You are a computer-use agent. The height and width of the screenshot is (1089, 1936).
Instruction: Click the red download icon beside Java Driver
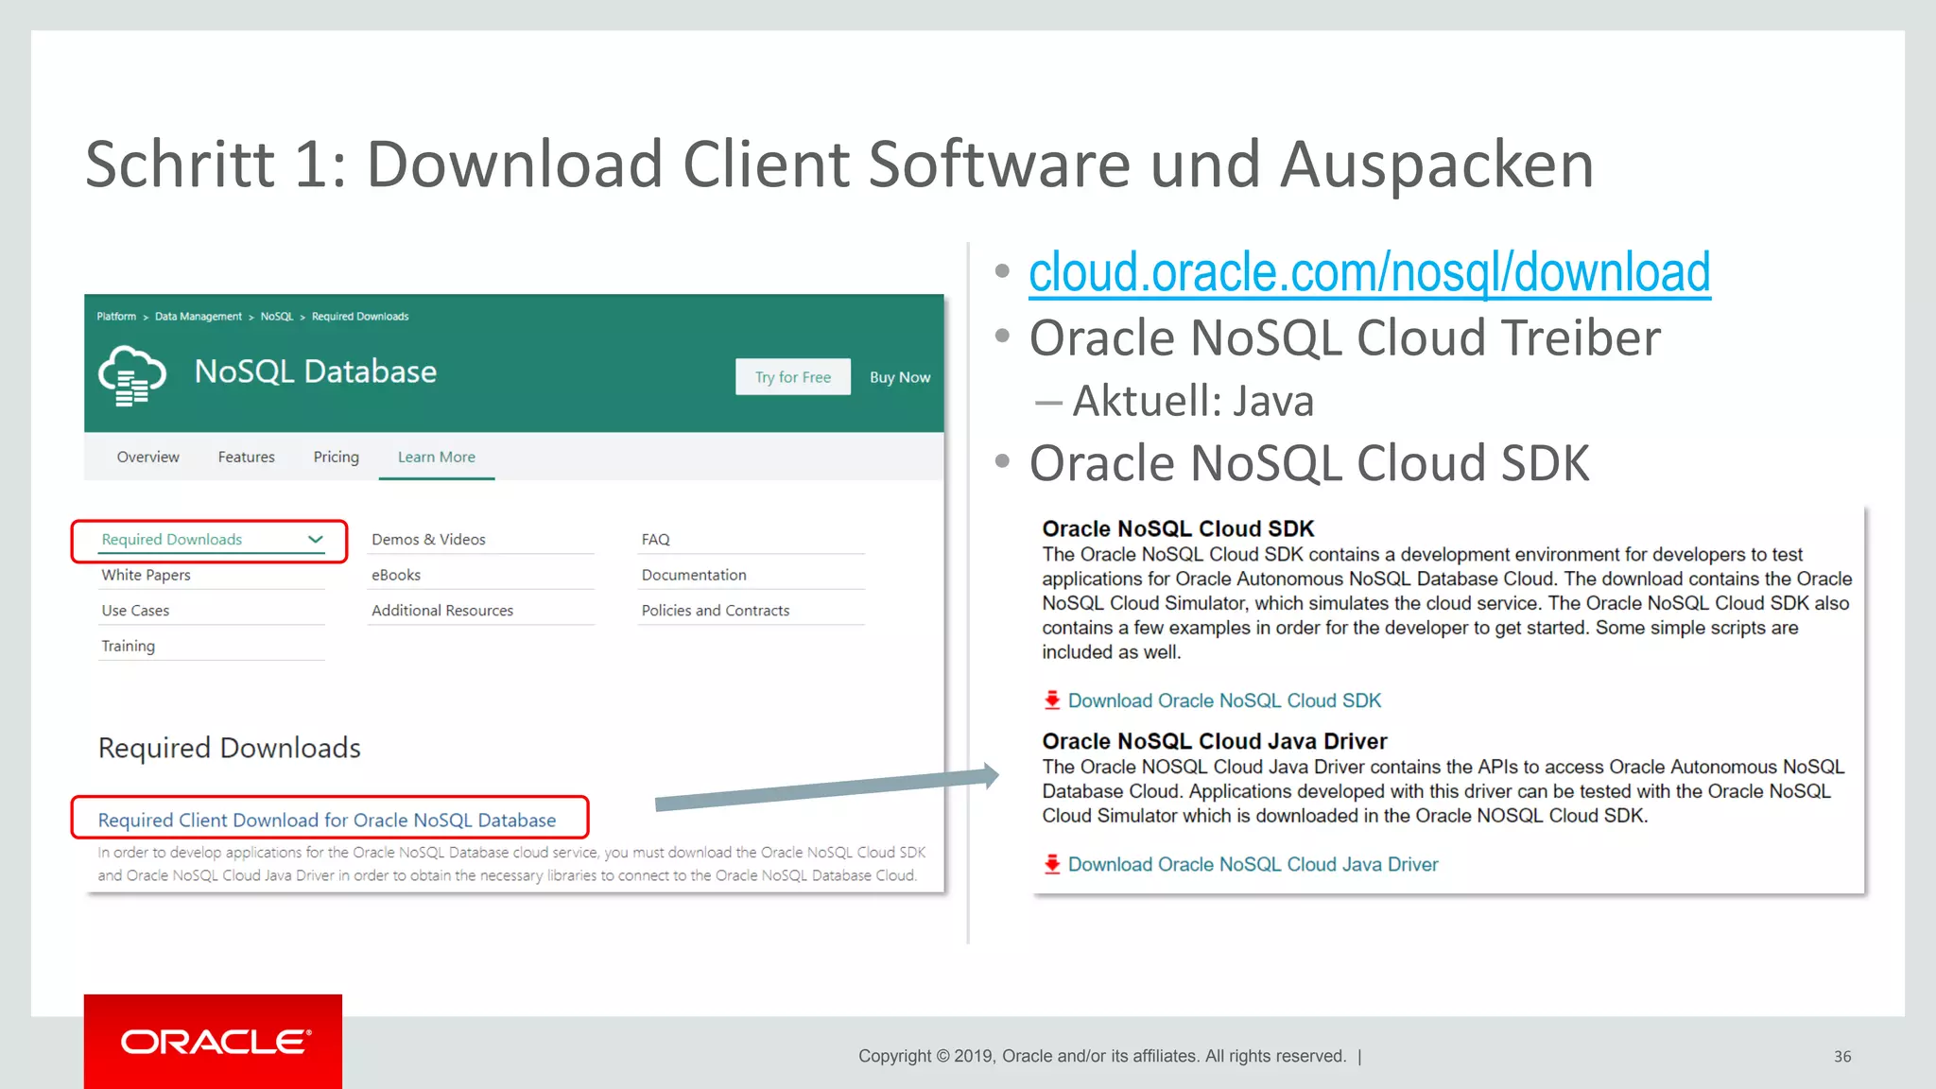pyautogui.click(x=1052, y=864)
